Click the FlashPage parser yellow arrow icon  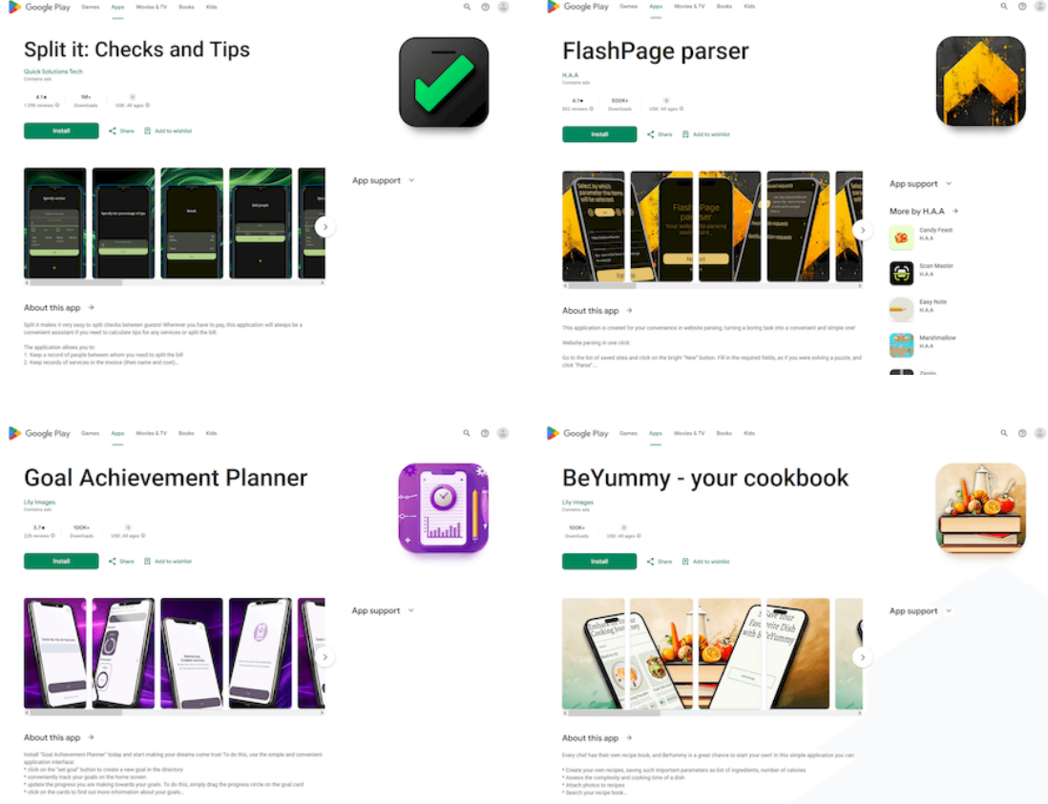(x=980, y=81)
